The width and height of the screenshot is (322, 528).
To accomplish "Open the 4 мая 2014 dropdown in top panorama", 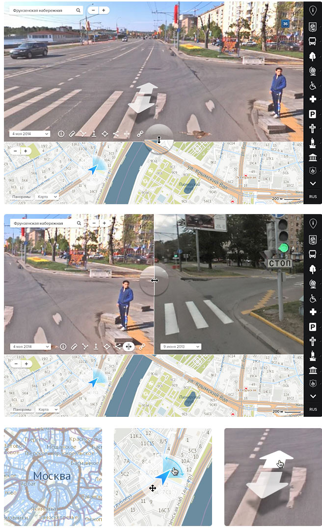I will coord(29,133).
